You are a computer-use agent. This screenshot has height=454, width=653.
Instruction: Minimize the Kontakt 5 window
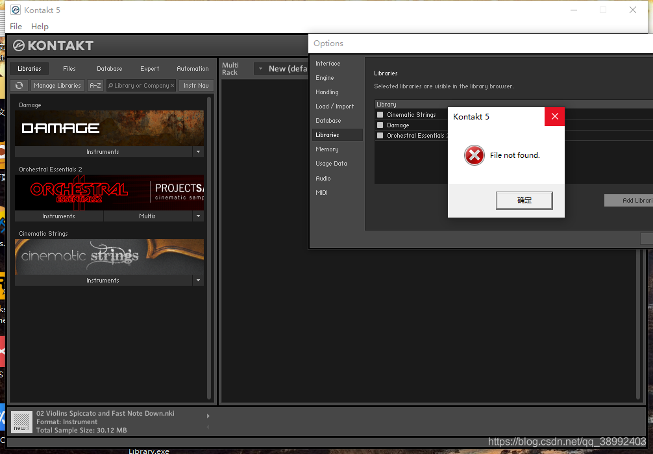574,10
